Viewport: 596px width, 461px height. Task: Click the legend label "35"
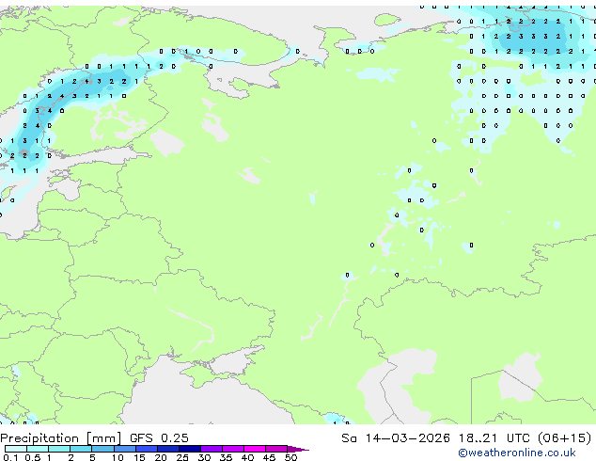pos(226,457)
